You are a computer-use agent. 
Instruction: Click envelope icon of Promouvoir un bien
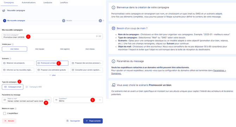pos(39,63)
